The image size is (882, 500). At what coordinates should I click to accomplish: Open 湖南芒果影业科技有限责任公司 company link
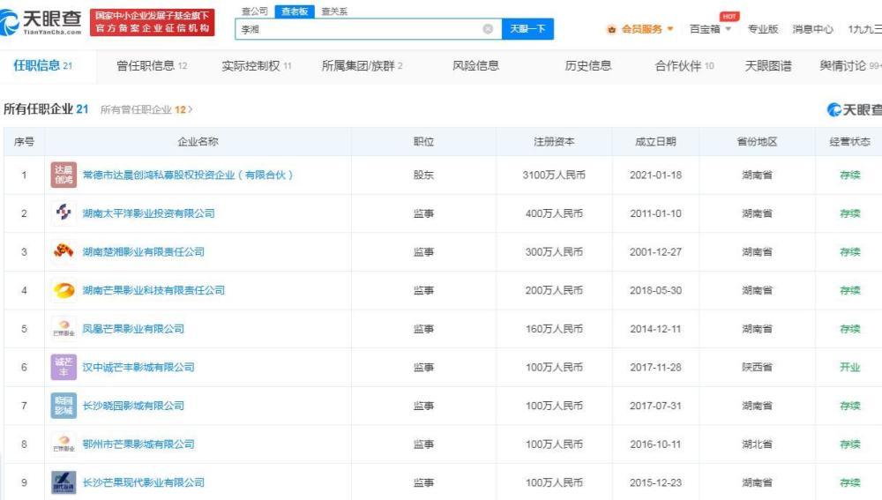(x=153, y=290)
